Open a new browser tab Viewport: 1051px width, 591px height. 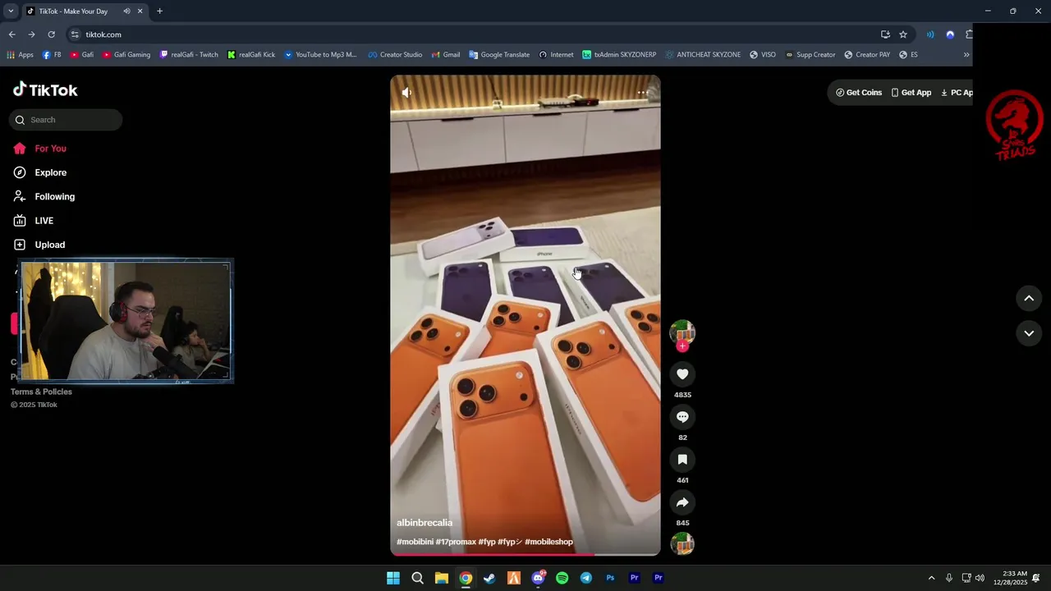click(x=159, y=11)
